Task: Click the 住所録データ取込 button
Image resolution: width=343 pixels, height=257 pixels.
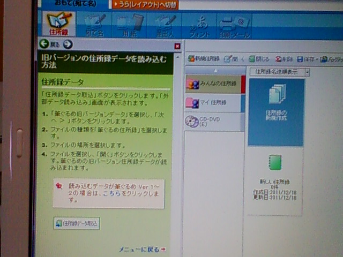Action: point(77,223)
